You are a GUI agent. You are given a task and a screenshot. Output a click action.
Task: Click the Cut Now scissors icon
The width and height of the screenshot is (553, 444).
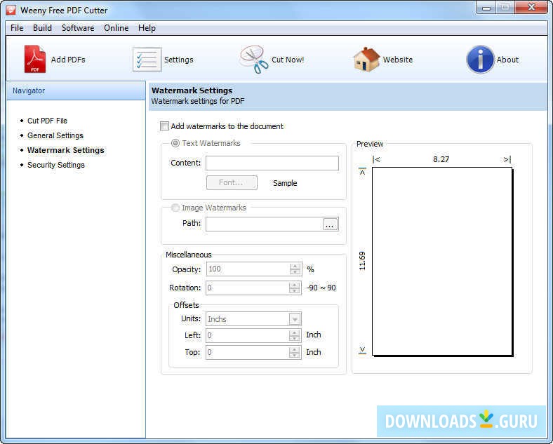[253, 60]
